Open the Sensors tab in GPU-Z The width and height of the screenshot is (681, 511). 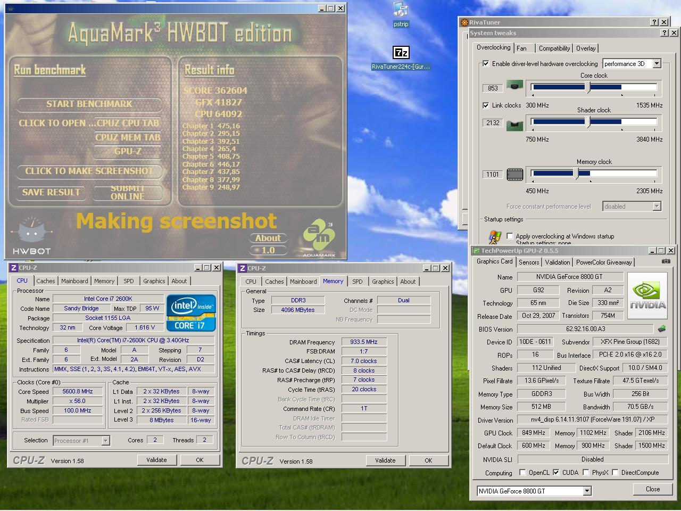529,262
